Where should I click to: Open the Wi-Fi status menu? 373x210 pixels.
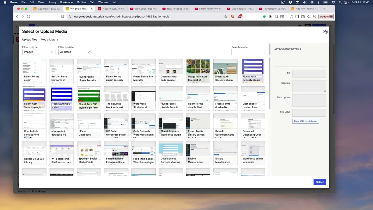coord(333,2)
